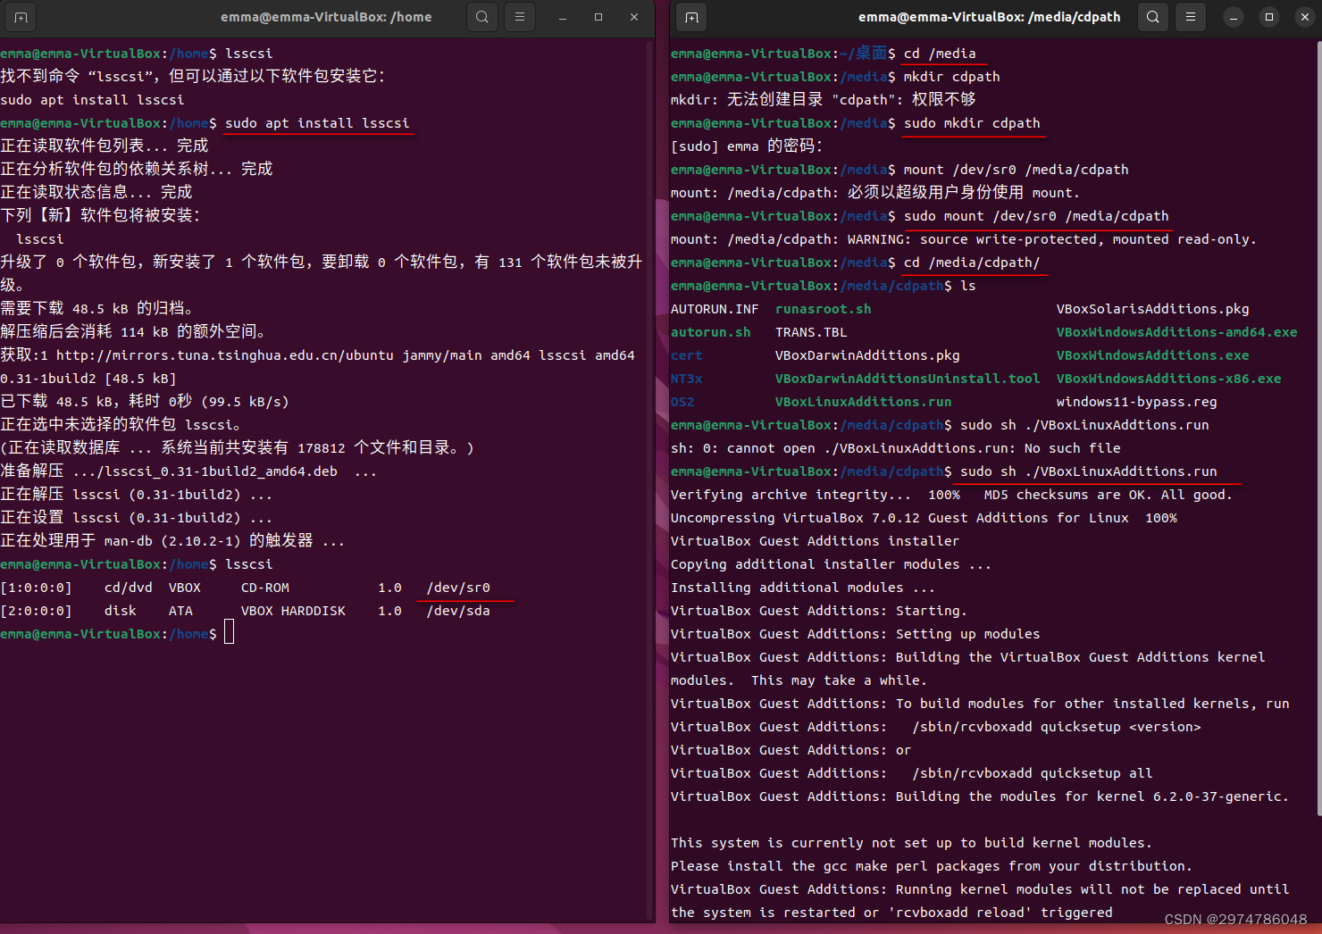Click the scrollbar of the right terminal

(1318, 429)
